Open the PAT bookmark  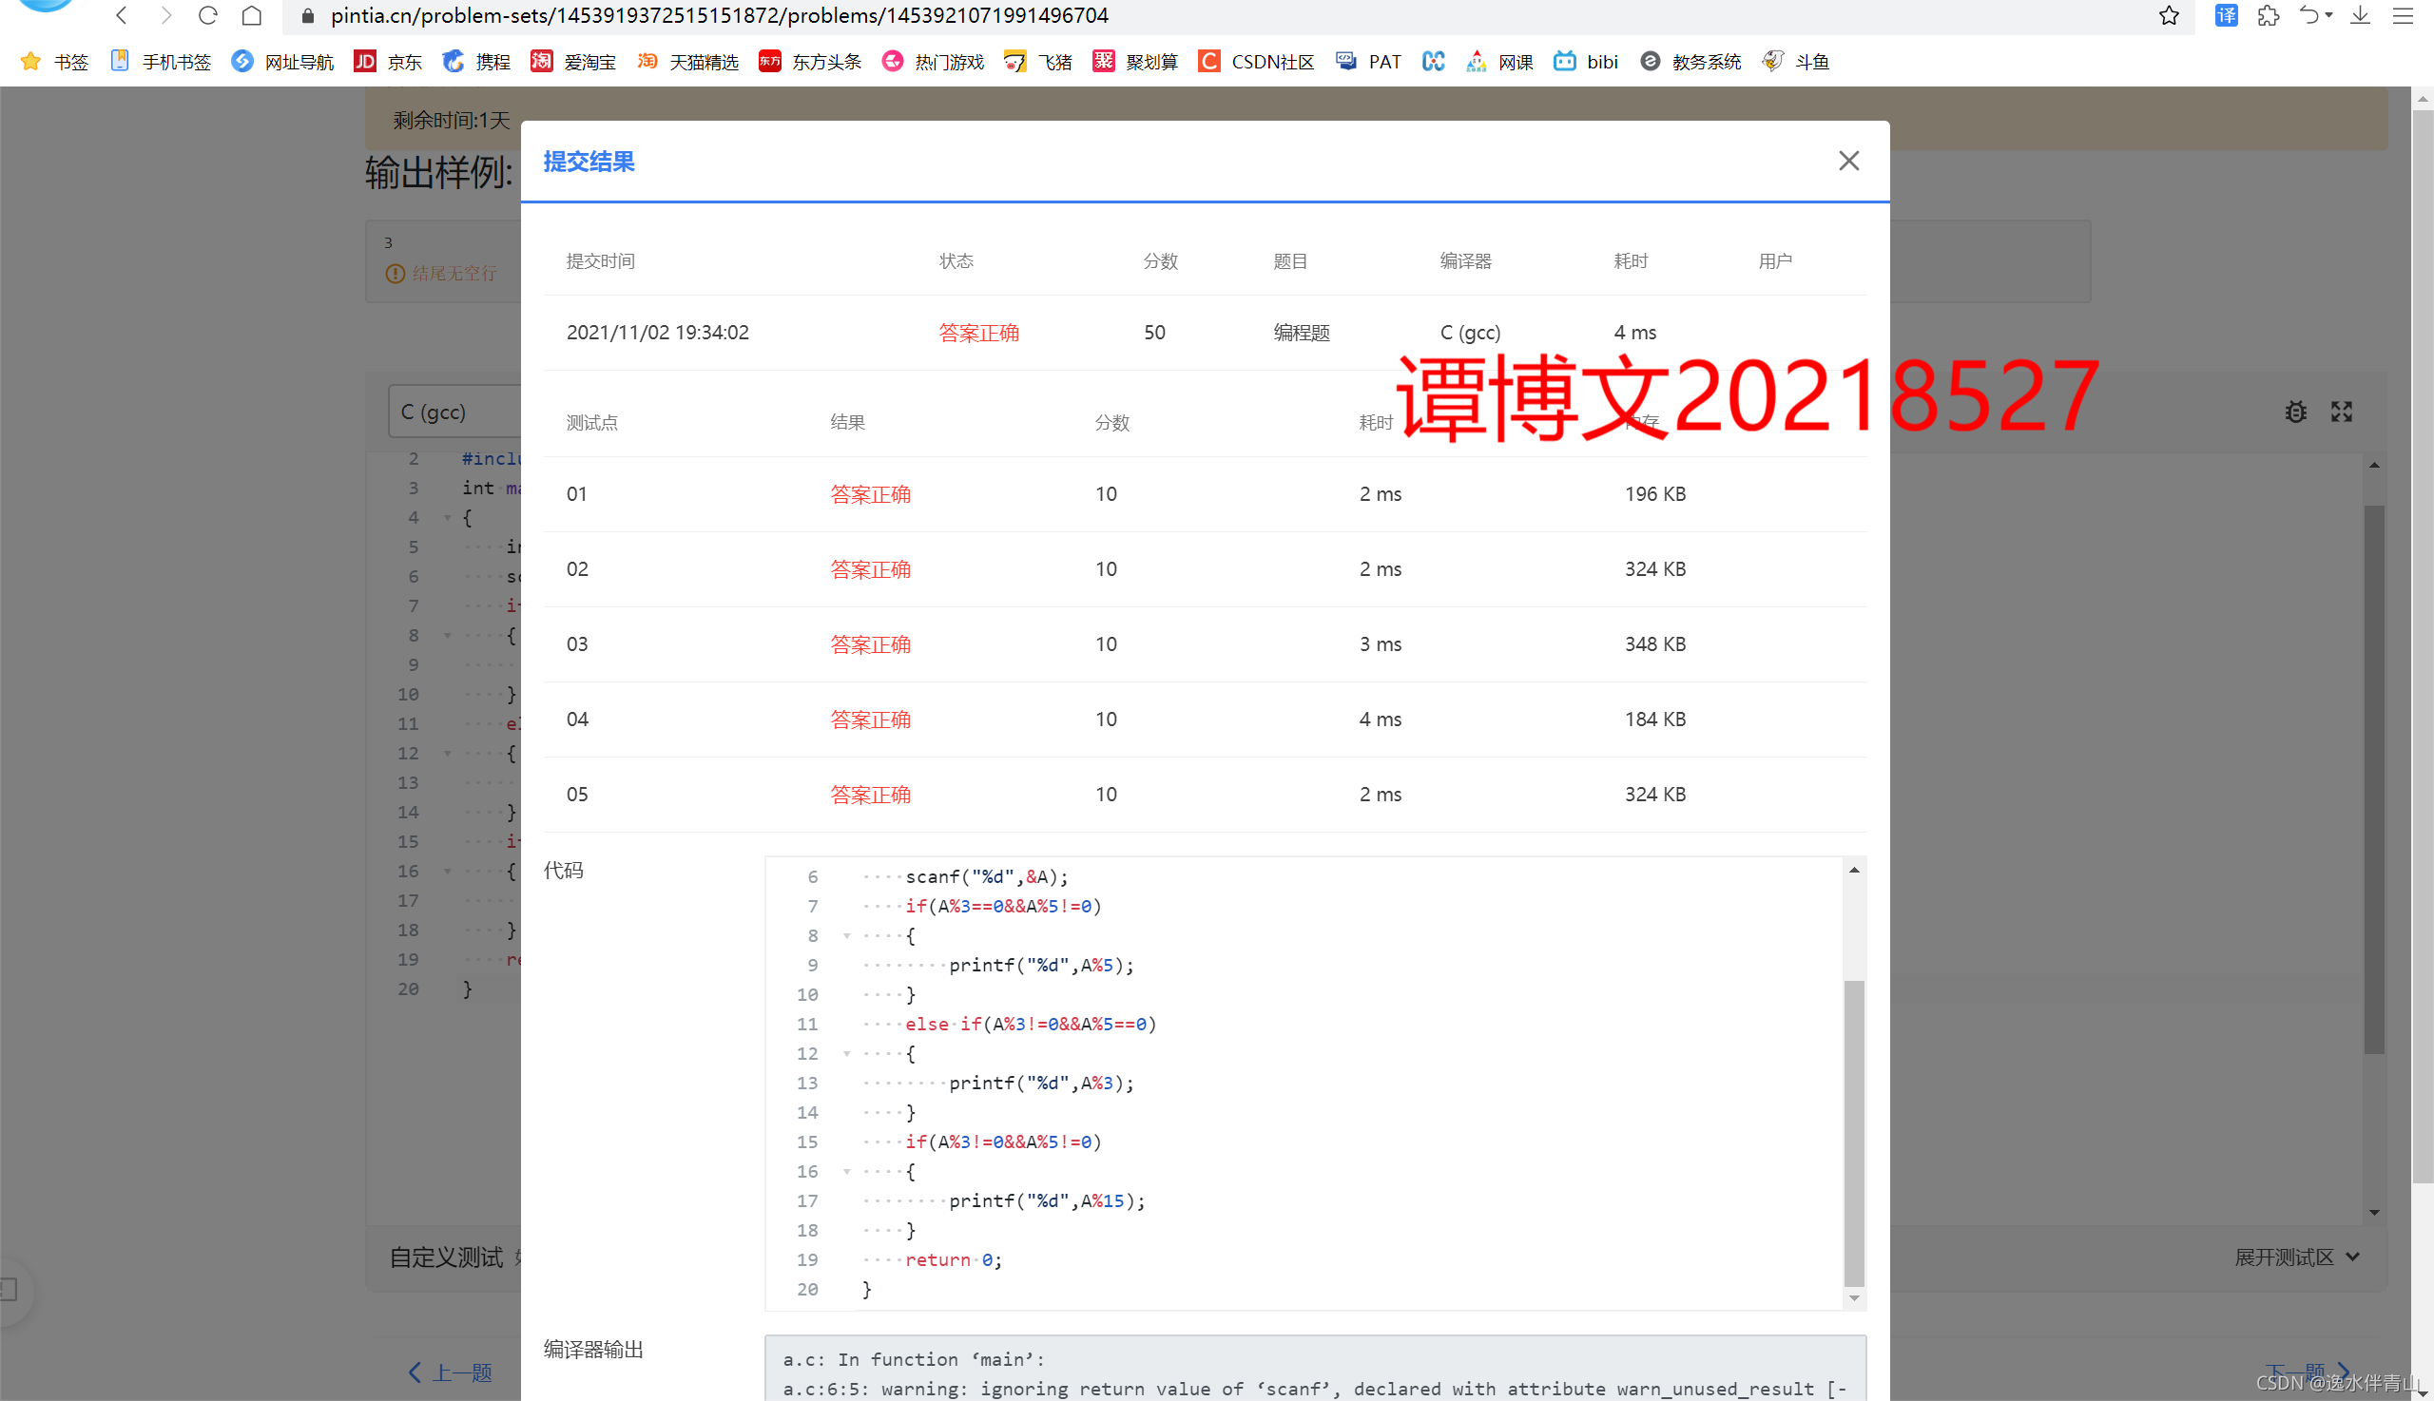click(x=1367, y=62)
